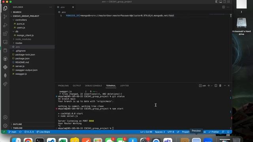Expand the Outline section
This screenshot has height=142, width=253.
point(32,124)
